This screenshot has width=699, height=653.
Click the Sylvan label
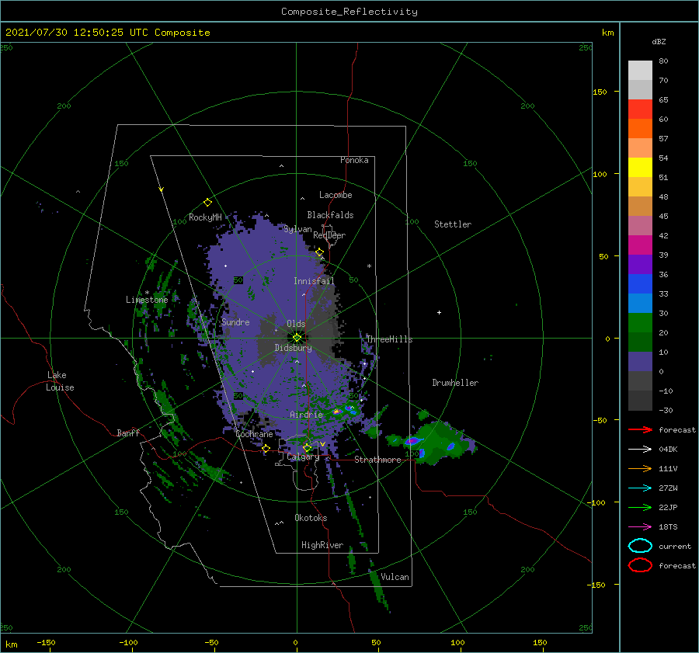(297, 229)
